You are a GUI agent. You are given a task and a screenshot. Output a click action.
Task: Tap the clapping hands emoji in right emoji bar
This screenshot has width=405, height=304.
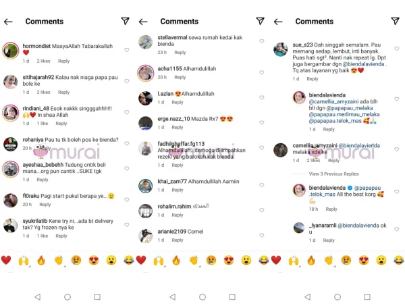[329, 259]
